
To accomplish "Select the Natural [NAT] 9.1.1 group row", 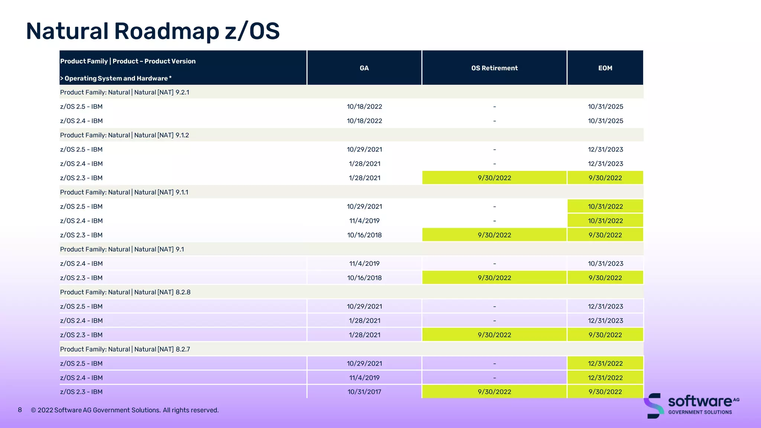I will [x=124, y=192].
